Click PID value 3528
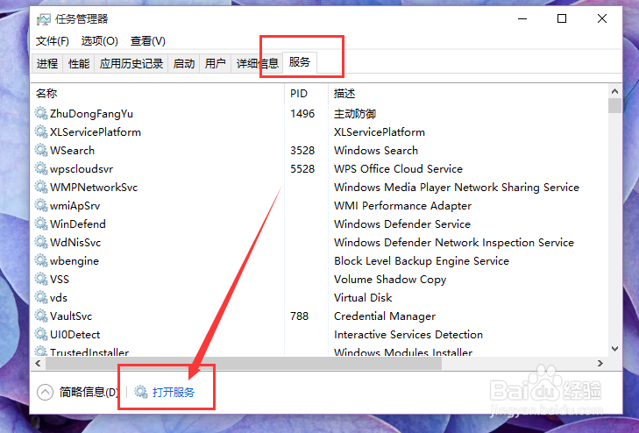 302,150
